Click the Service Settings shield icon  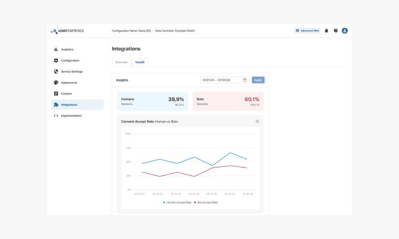point(56,72)
